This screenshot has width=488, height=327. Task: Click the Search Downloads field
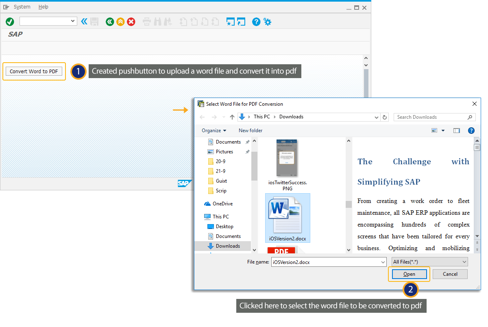click(x=435, y=117)
